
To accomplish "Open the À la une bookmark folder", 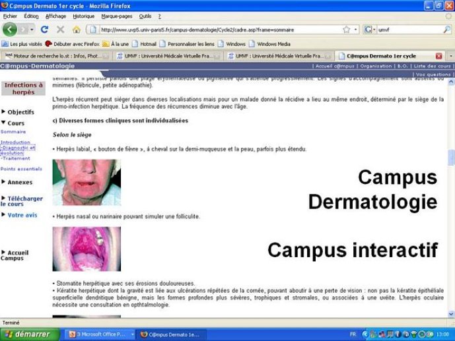I will (x=116, y=44).
